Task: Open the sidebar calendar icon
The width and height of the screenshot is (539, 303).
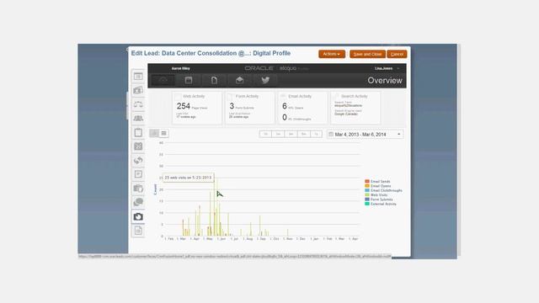Action: (138, 146)
